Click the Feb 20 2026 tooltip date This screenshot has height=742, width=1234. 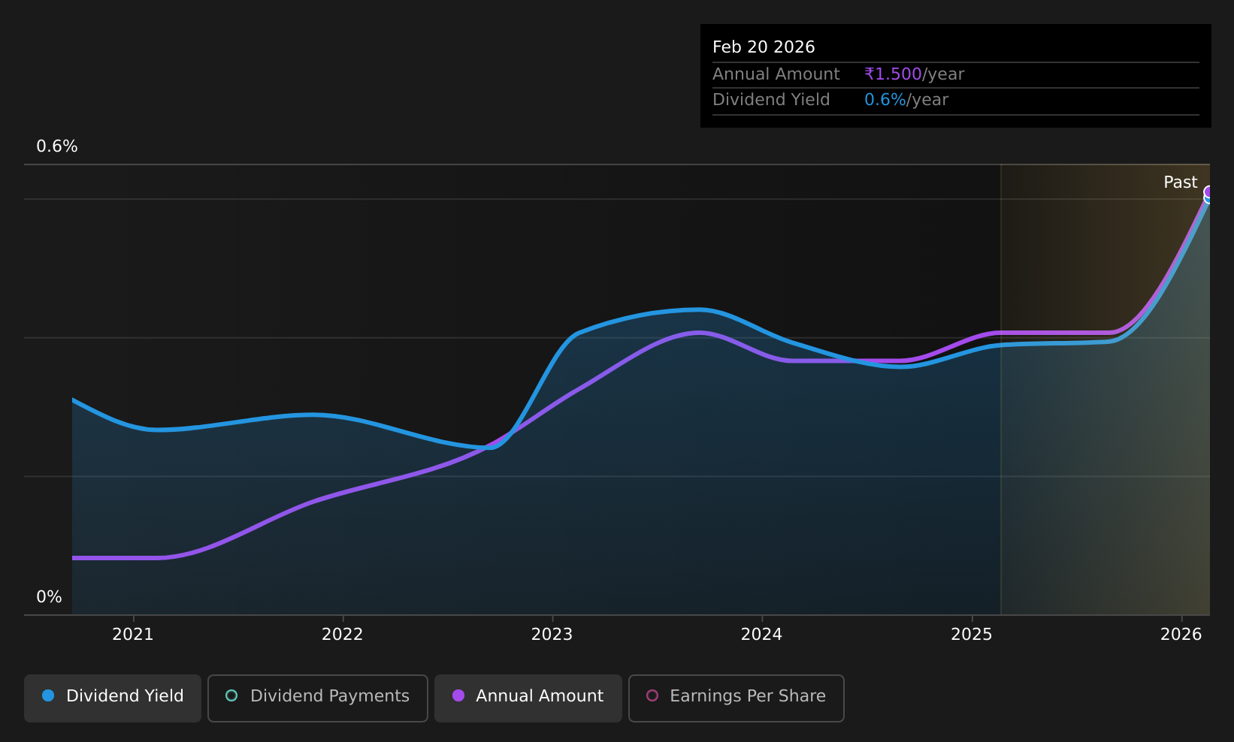coord(764,47)
